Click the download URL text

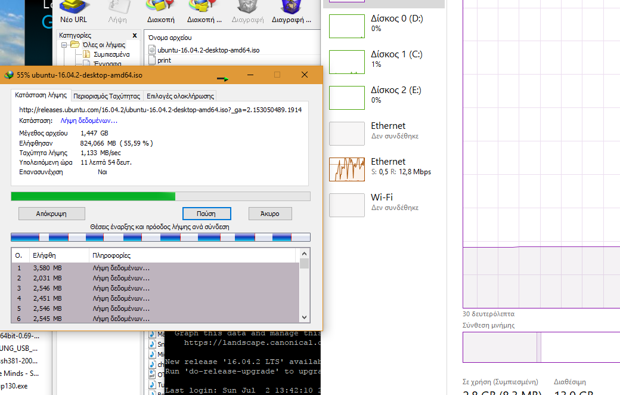[160, 110]
